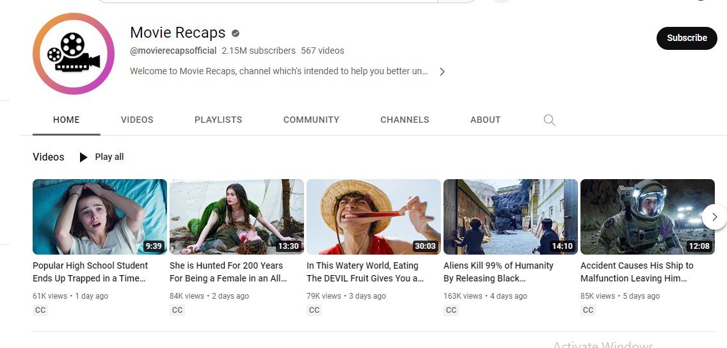This screenshot has width=727, height=348.
Task: Click the CC badge under the Accident Causes video
Action: (x=588, y=310)
